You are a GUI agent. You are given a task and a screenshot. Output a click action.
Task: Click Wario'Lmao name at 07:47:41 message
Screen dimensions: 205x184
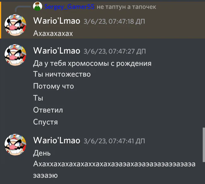(x=57, y=140)
